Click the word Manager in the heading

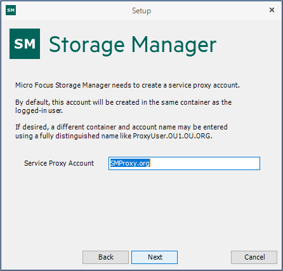(174, 45)
